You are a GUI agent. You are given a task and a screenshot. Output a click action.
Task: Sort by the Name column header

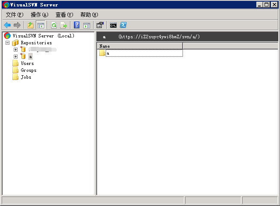click(x=140, y=46)
